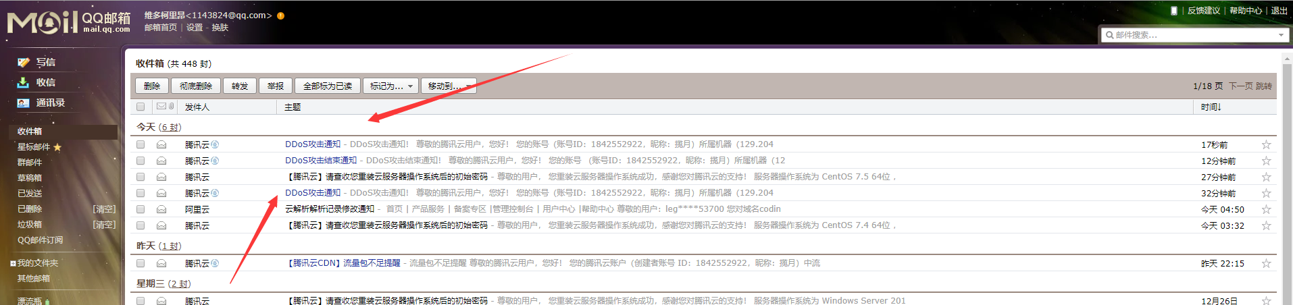Star the 27分钟前 CentOS 7.5 email

1266,177
